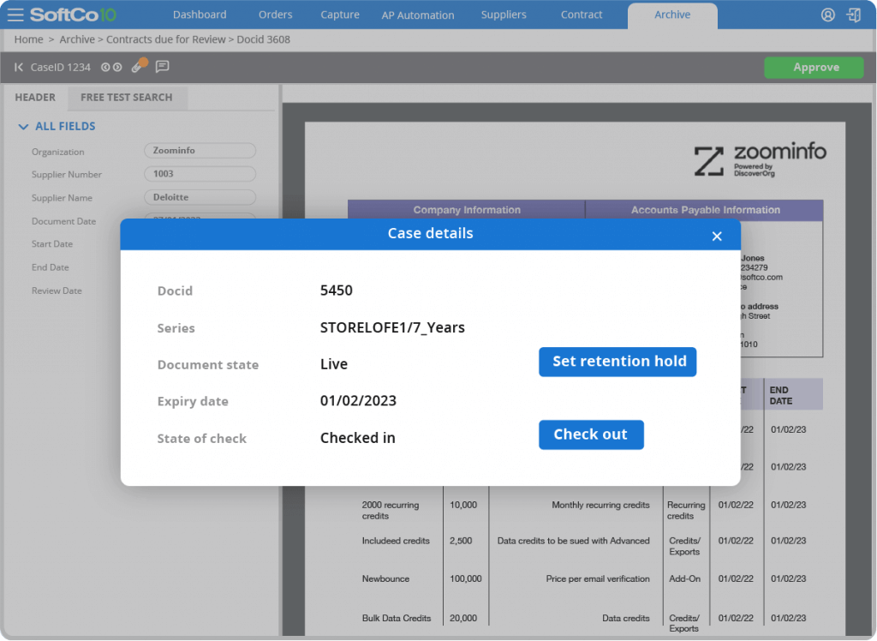This screenshot has height=641, width=877.
Task: Click the Check out button
Action: coord(591,434)
